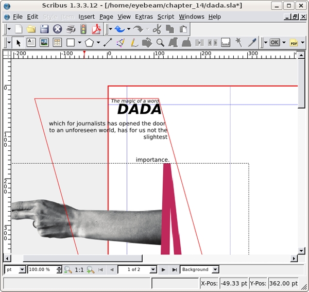
Task: Select the Bezier Curve tool
Action: pyautogui.click(x=121, y=43)
